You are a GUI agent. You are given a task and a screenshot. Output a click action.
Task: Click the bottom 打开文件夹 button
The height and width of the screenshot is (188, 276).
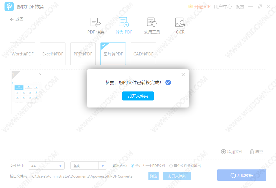tap(177, 176)
